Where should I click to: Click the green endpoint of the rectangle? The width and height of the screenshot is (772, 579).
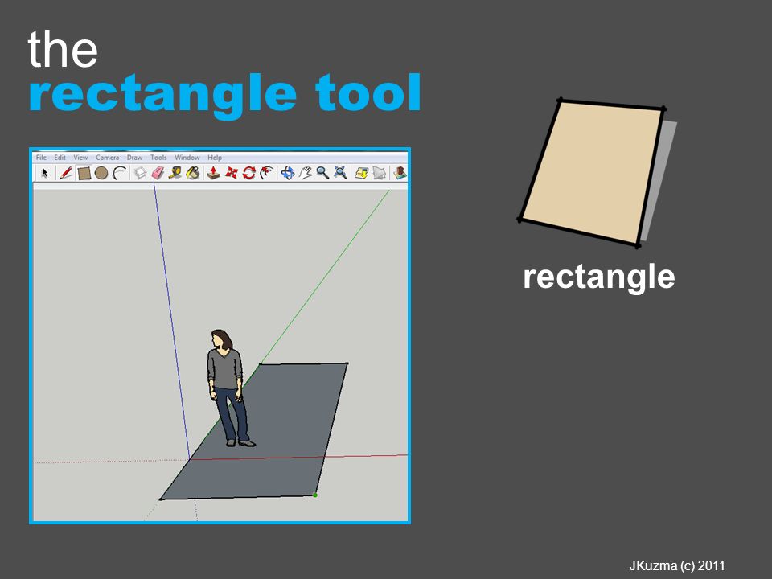(315, 495)
